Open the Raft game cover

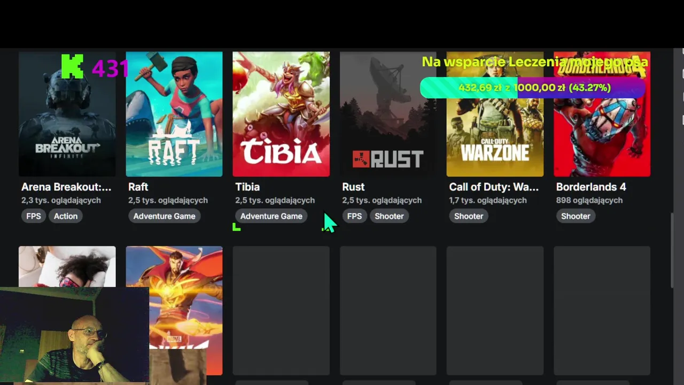pos(174,114)
